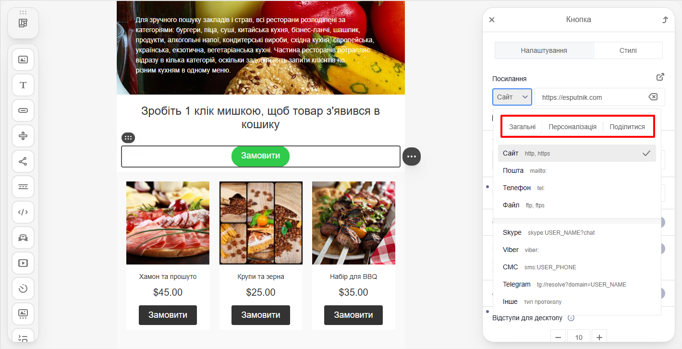Open the Персоналізація tab in dropdown
The image size is (682, 349).
click(572, 127)
